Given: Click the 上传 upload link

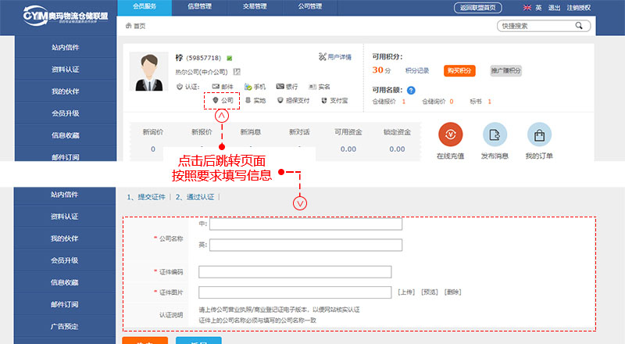Looking at the screenshot, I should tap(406, 292).
